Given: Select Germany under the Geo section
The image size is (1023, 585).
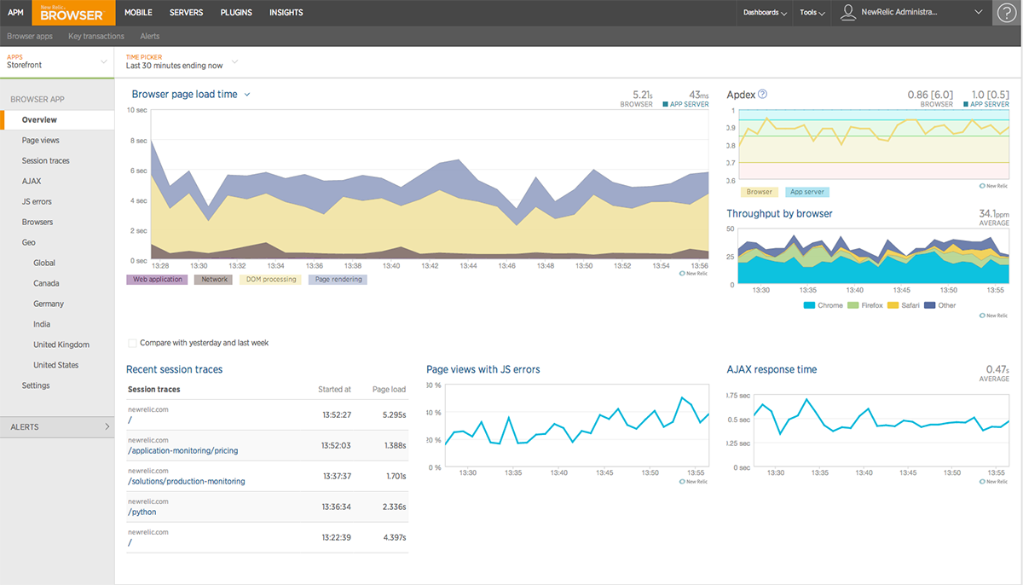Looking at the screenshot, I should point(49,303).
